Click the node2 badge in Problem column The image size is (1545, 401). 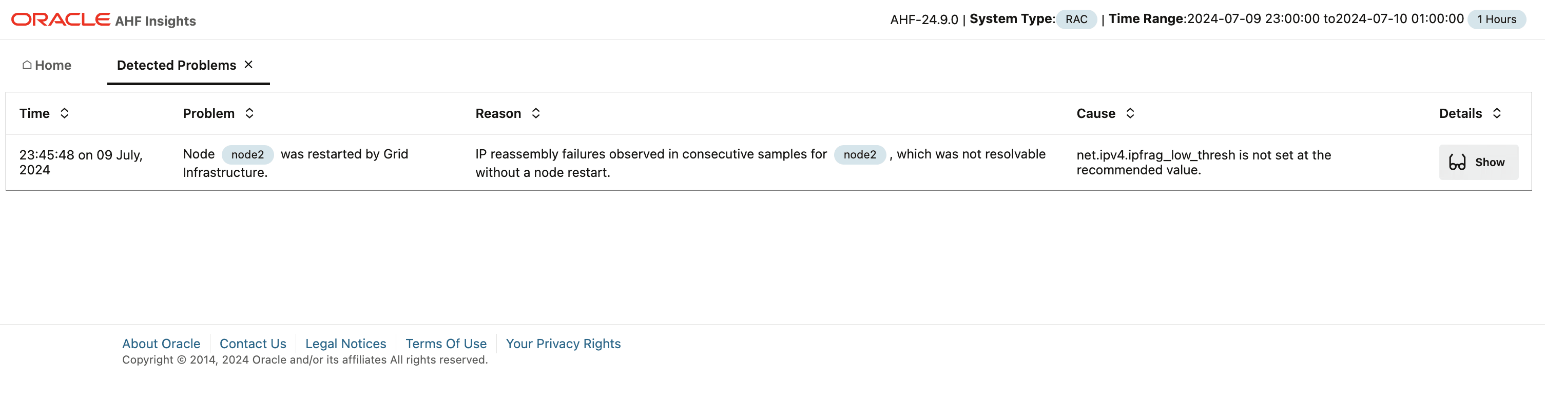click(248, 155)
